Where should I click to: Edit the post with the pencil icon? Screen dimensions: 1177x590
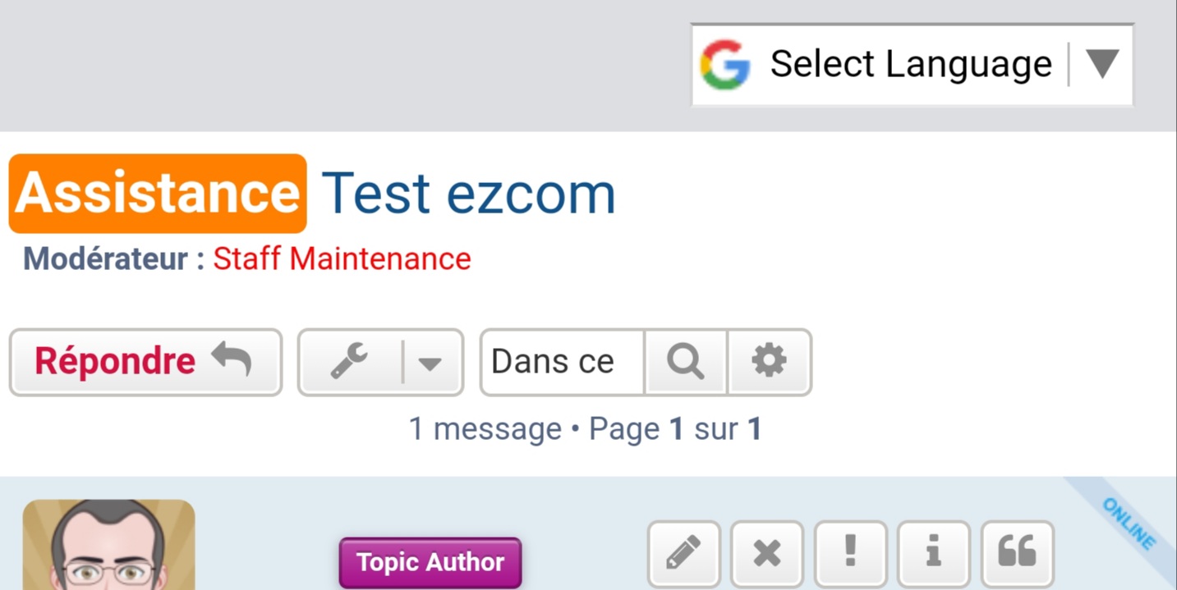tap(683, 554)
